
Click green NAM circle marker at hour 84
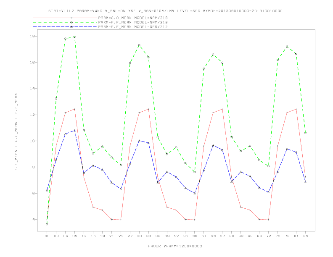tap(305, 133)
